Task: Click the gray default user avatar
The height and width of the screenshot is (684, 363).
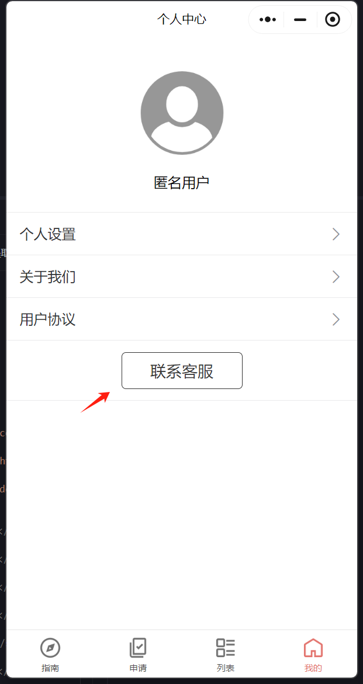Action: click(182, 113)
